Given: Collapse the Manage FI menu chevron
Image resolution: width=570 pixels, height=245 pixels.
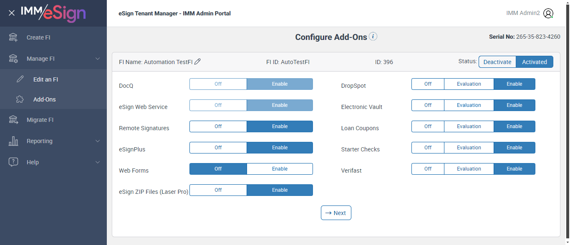Looking at the screenshot, I should [98, 59].
